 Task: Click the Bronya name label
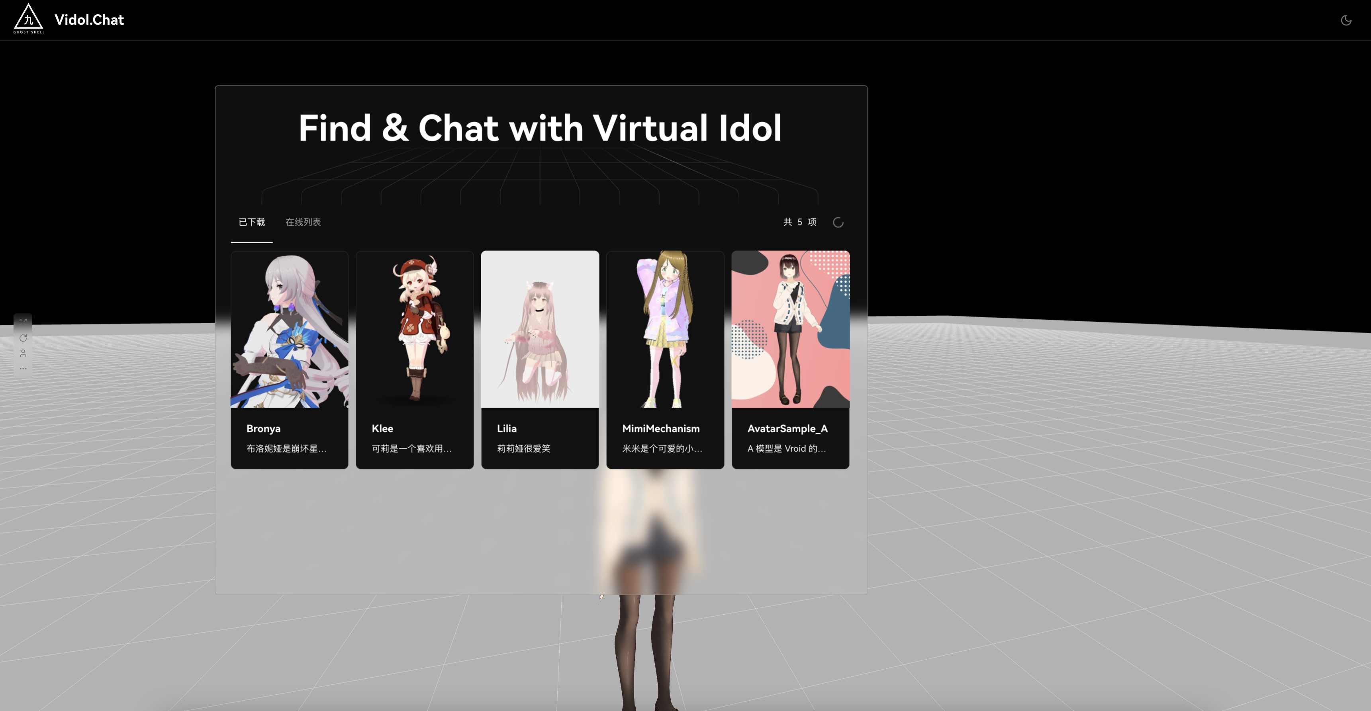pos(263,429)
